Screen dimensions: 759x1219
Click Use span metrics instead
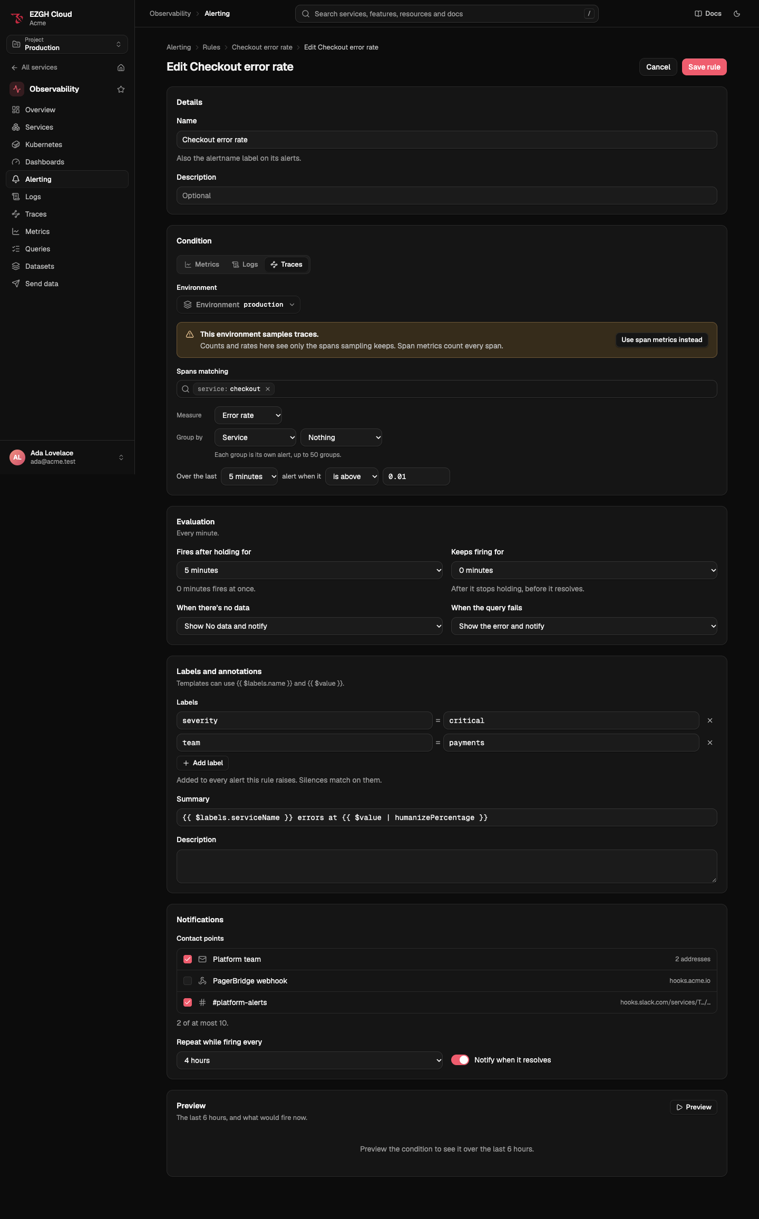pyautogui.click(x=662, y=340)
